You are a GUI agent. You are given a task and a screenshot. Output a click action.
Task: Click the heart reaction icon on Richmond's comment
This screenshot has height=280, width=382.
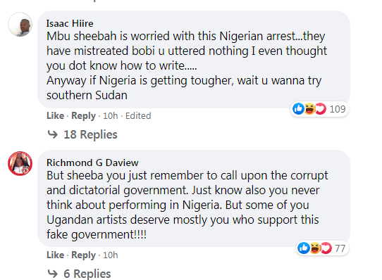[326, 248]
